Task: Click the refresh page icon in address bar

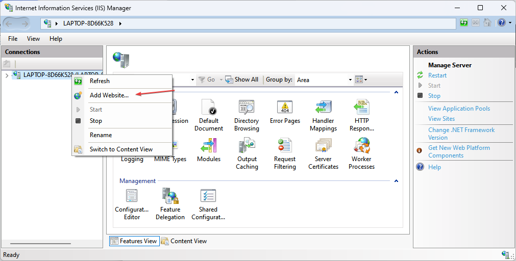Action: [x=464, y=22]
